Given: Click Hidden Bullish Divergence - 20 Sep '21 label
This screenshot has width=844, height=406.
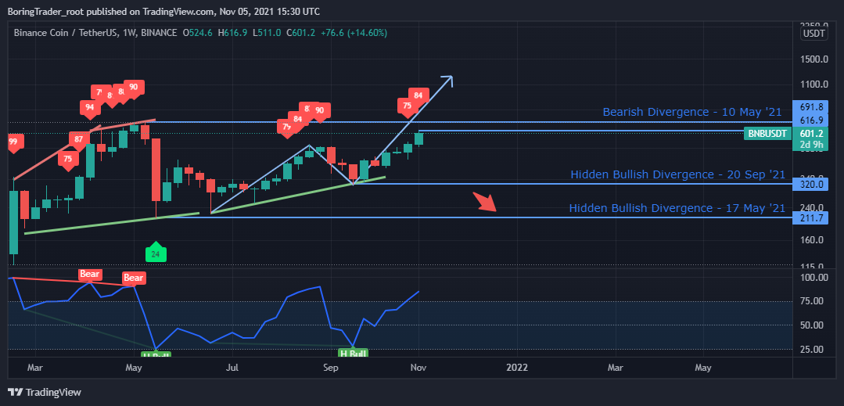Looking at the screenshot, I should click(x=677, y=174).
